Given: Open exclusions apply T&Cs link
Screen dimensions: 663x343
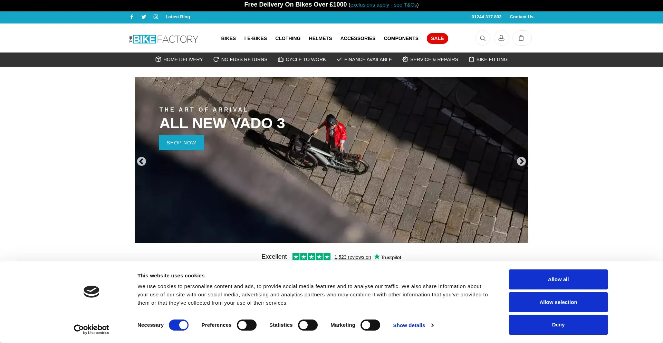Looking at the screenshot, I should 384,5.
